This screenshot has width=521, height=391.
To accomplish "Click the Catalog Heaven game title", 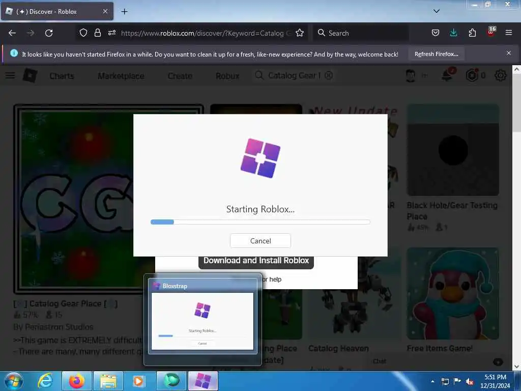I will click(x=338, y=348).
